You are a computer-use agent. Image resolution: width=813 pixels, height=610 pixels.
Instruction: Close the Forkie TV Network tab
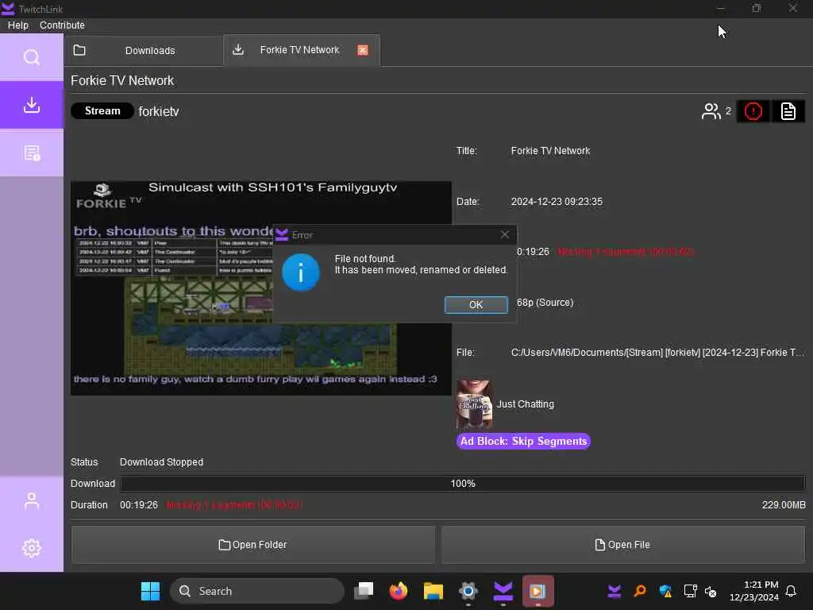coord(363,50)
